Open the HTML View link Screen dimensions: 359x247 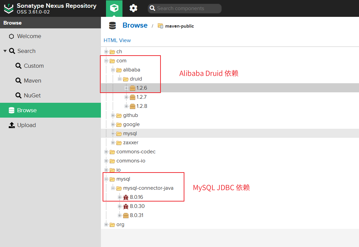(117, 40)
